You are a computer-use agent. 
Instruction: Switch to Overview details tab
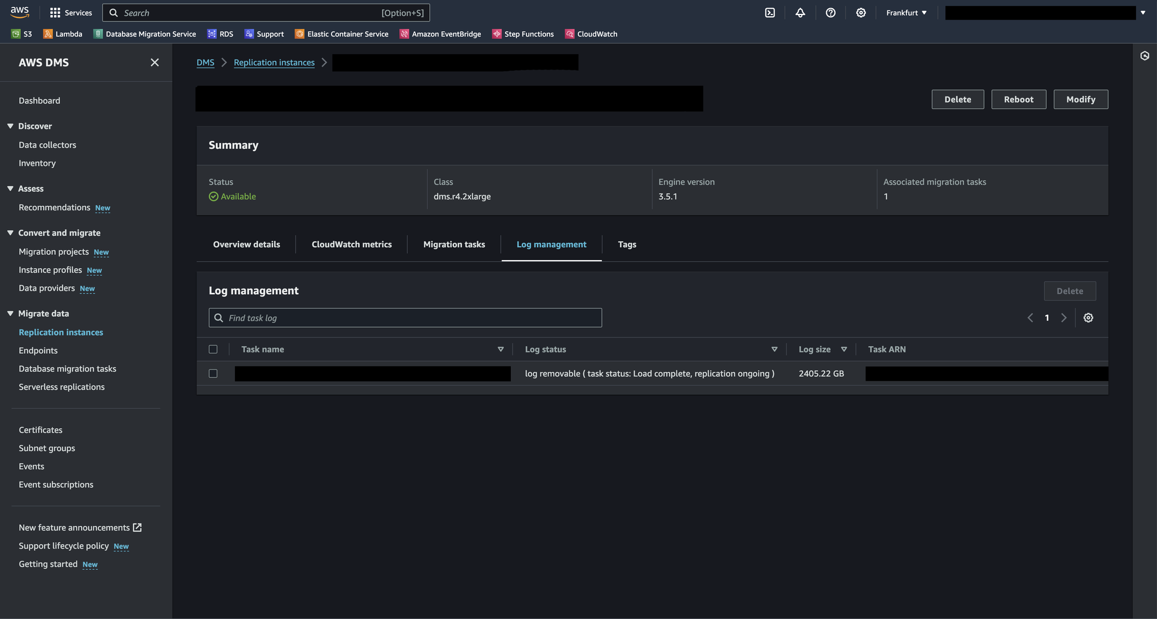click(246, 244)
